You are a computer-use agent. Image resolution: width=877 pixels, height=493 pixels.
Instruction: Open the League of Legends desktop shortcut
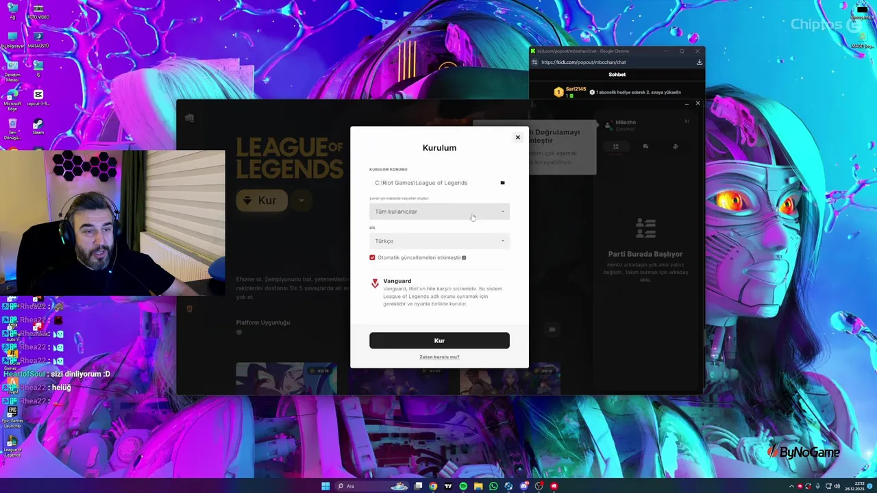12,446
